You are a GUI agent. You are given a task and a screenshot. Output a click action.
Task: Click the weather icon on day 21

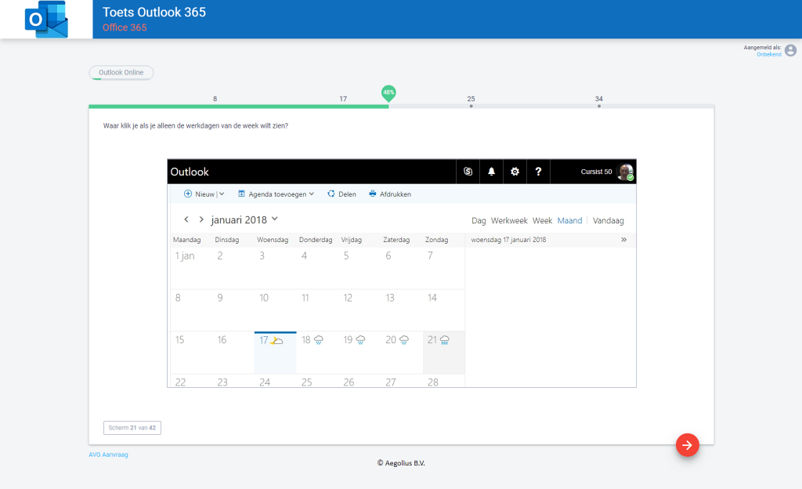(445, 340)
